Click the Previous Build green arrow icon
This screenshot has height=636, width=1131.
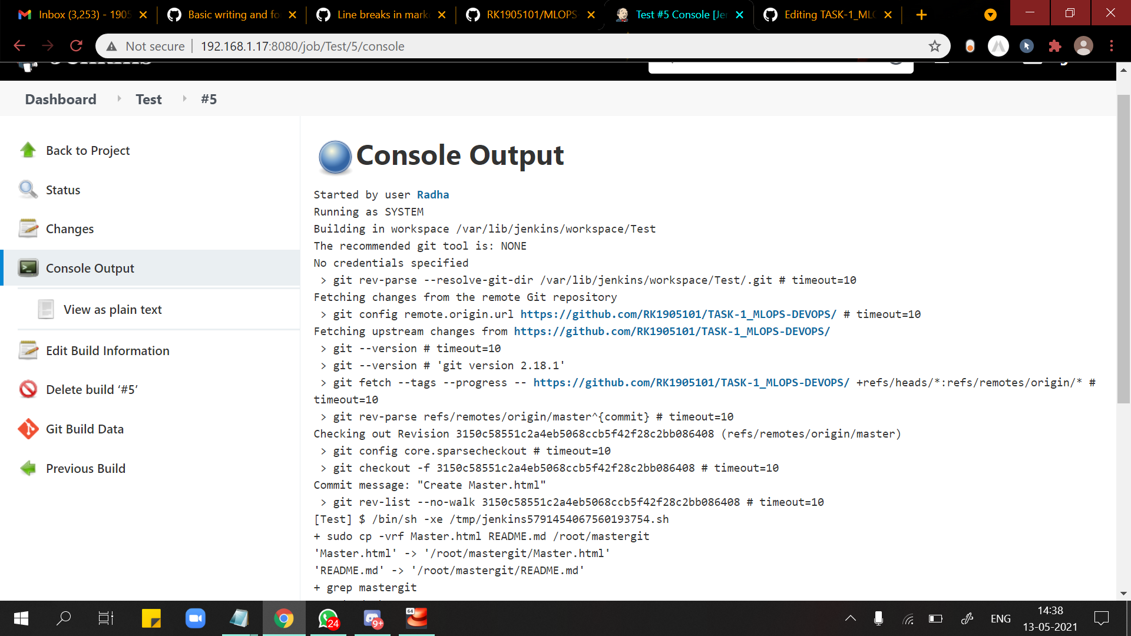[x=28, y=468]
